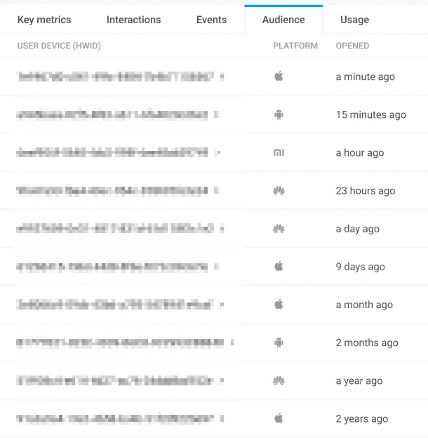Image resolution: width=428 pixels, height=438 pixels.
Task: Click the Apple icon in the 'a month ago' row
Action: [x=279, y=304]
